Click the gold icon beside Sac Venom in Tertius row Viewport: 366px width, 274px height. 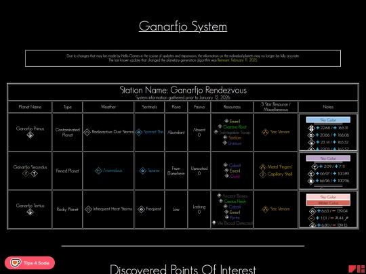[x=266, y=209]
